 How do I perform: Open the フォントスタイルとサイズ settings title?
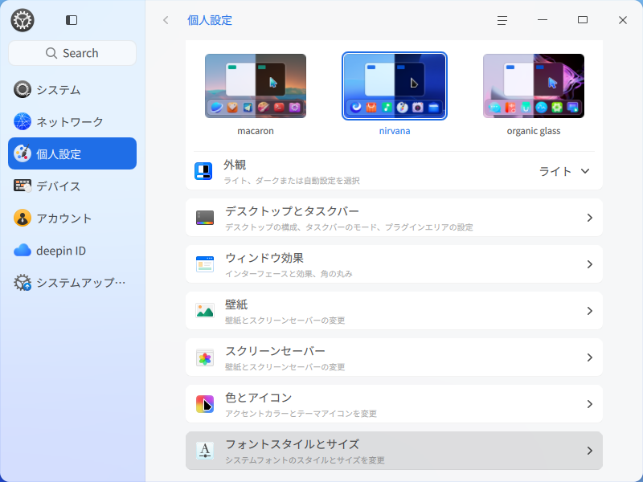pyautogui.click(x=293, y=444)
